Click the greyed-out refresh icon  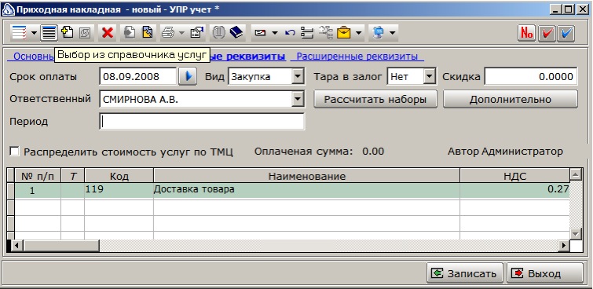[x=85, y=33]
